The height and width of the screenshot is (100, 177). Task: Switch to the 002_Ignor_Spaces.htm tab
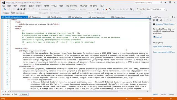97,17
